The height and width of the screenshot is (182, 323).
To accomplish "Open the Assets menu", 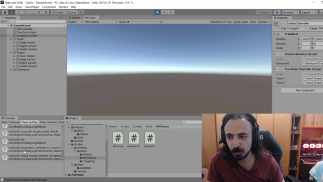I will point(19,7).
